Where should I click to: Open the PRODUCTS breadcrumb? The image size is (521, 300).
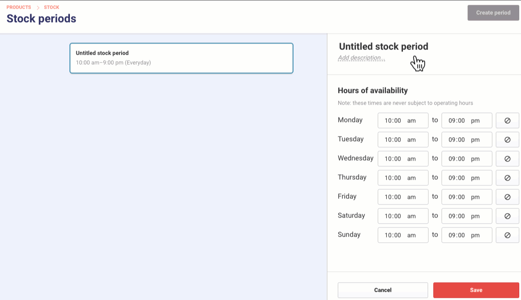[x=19, y=7]
